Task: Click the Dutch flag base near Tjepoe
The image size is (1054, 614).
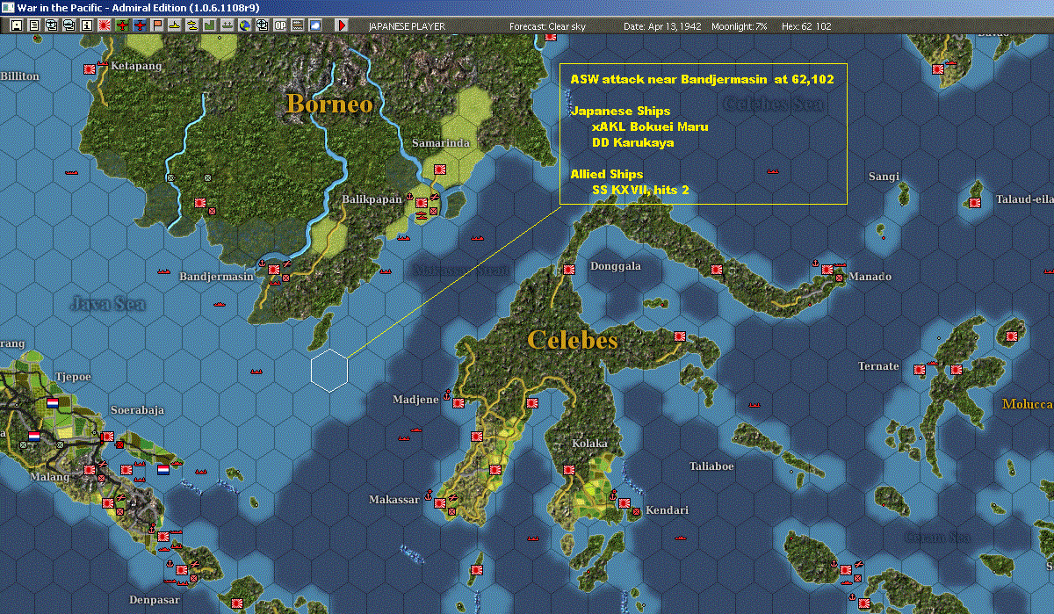Action: pyautogui.click(x=52, y=402)
